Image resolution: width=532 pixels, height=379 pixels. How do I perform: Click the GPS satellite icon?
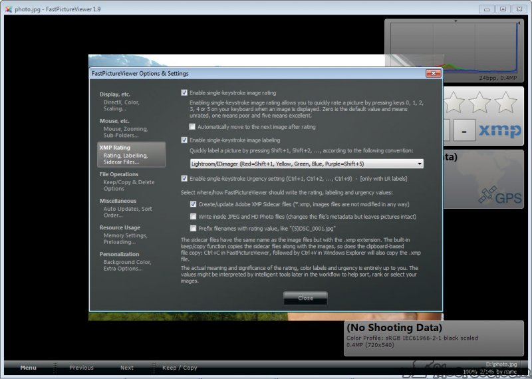487,194
